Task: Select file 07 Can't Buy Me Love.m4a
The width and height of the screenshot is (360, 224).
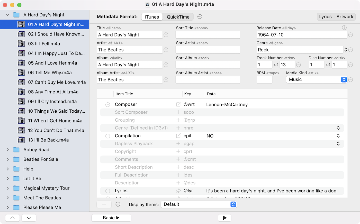Action: (x=45, y=82)
